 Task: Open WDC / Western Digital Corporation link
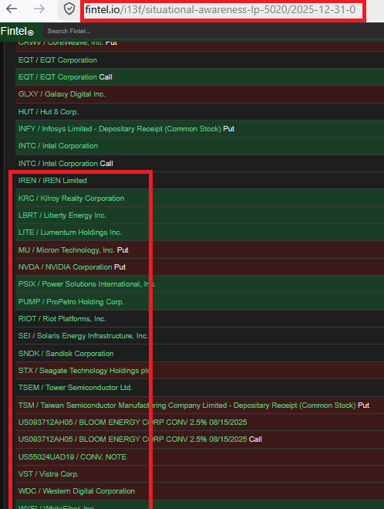point(76,490)
